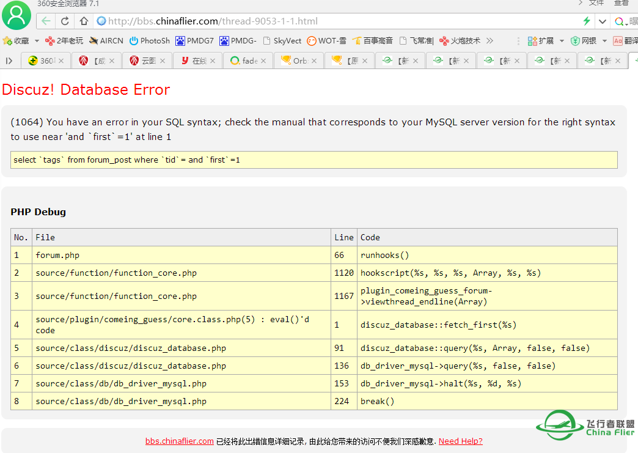
Task: Open the AIRCN bookmark
Action: coord(106,41)
